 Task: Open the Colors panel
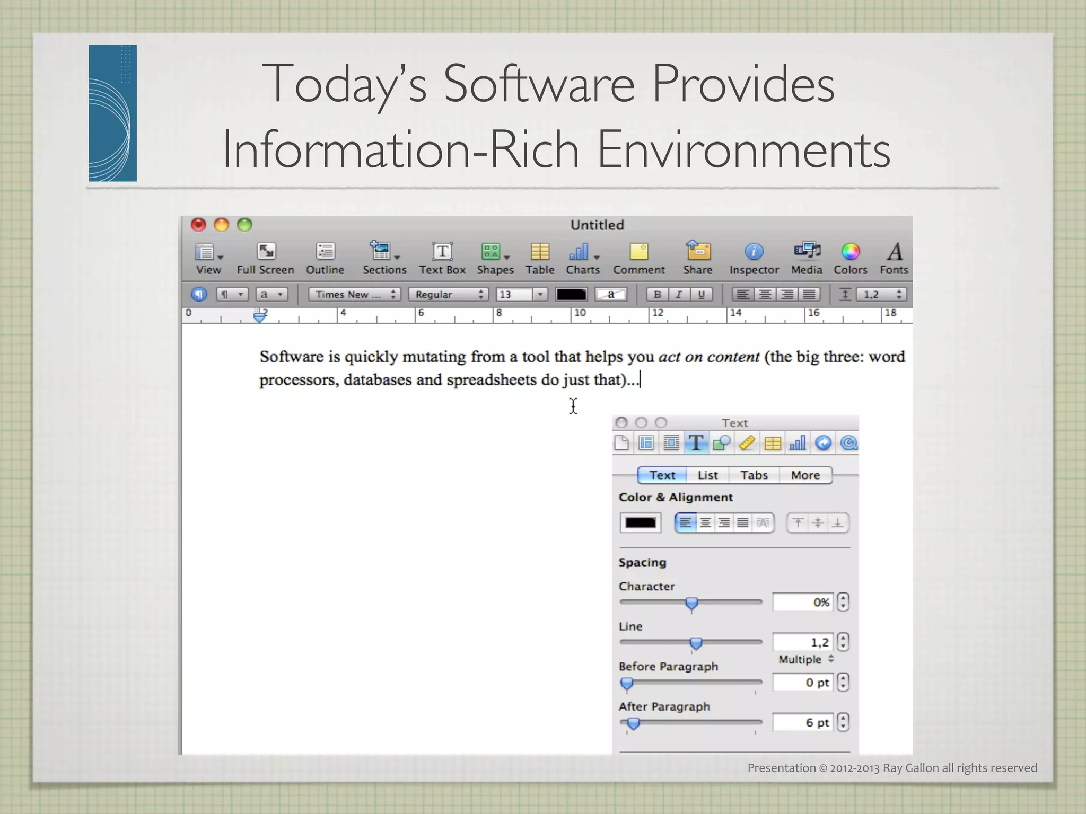(850, 259)
